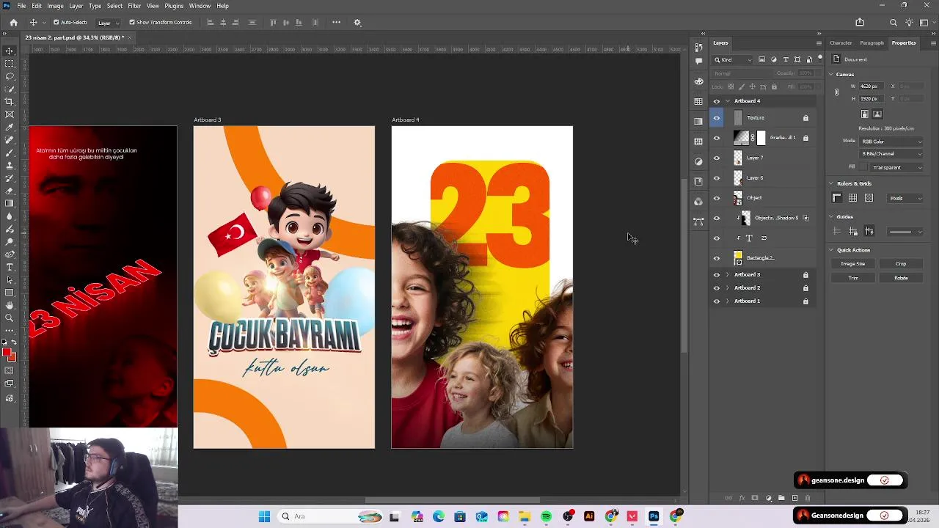Open Spotify from the taskbar

pos(547,516)
